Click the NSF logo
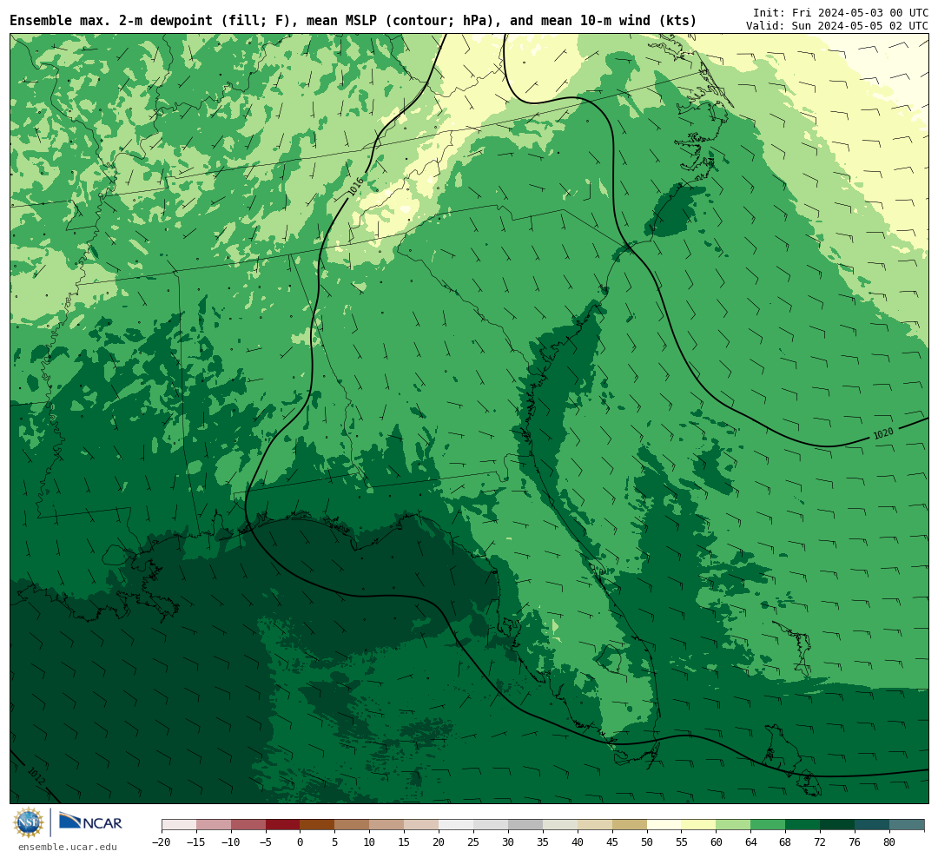 click(x=29, y=822)
